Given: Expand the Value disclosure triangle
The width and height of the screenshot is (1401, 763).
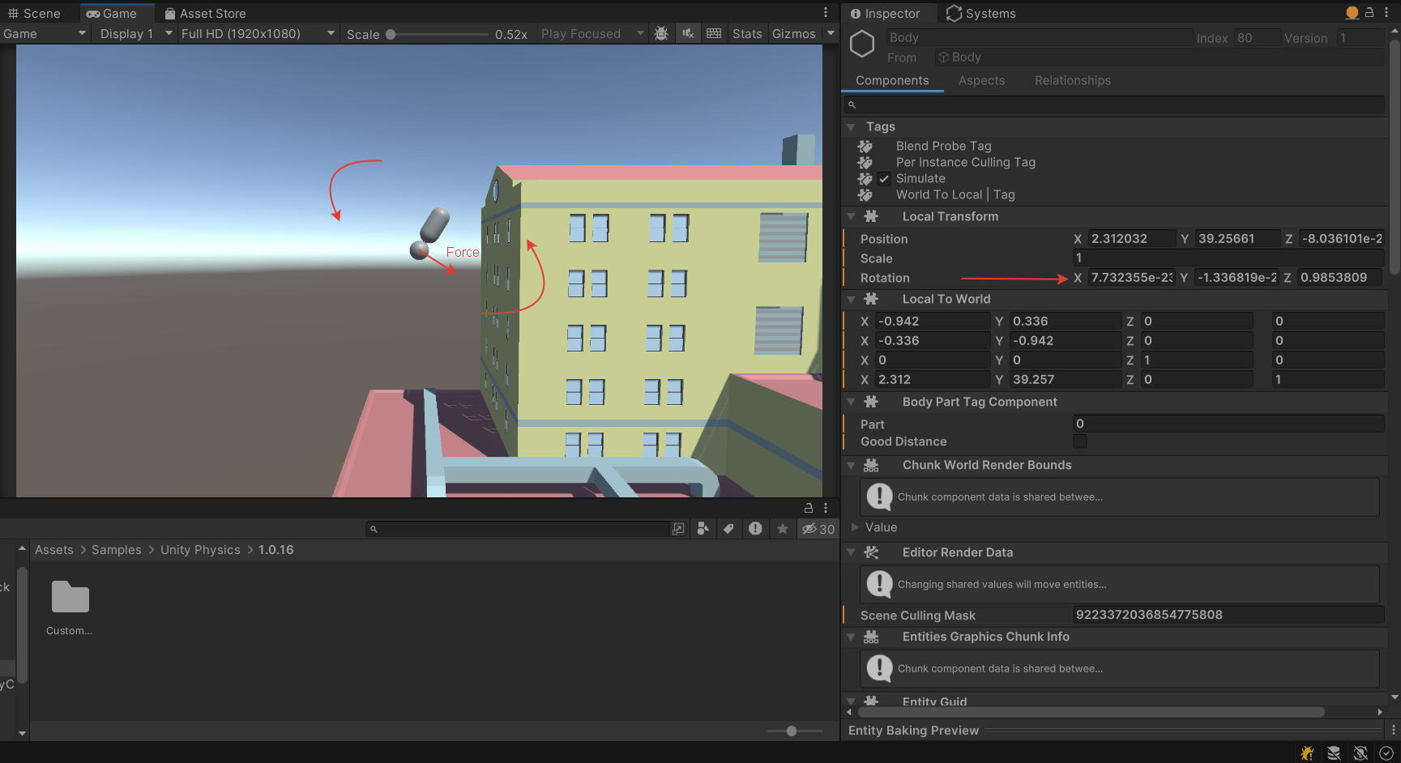Looking at the screenshot, I should (855, 527).
